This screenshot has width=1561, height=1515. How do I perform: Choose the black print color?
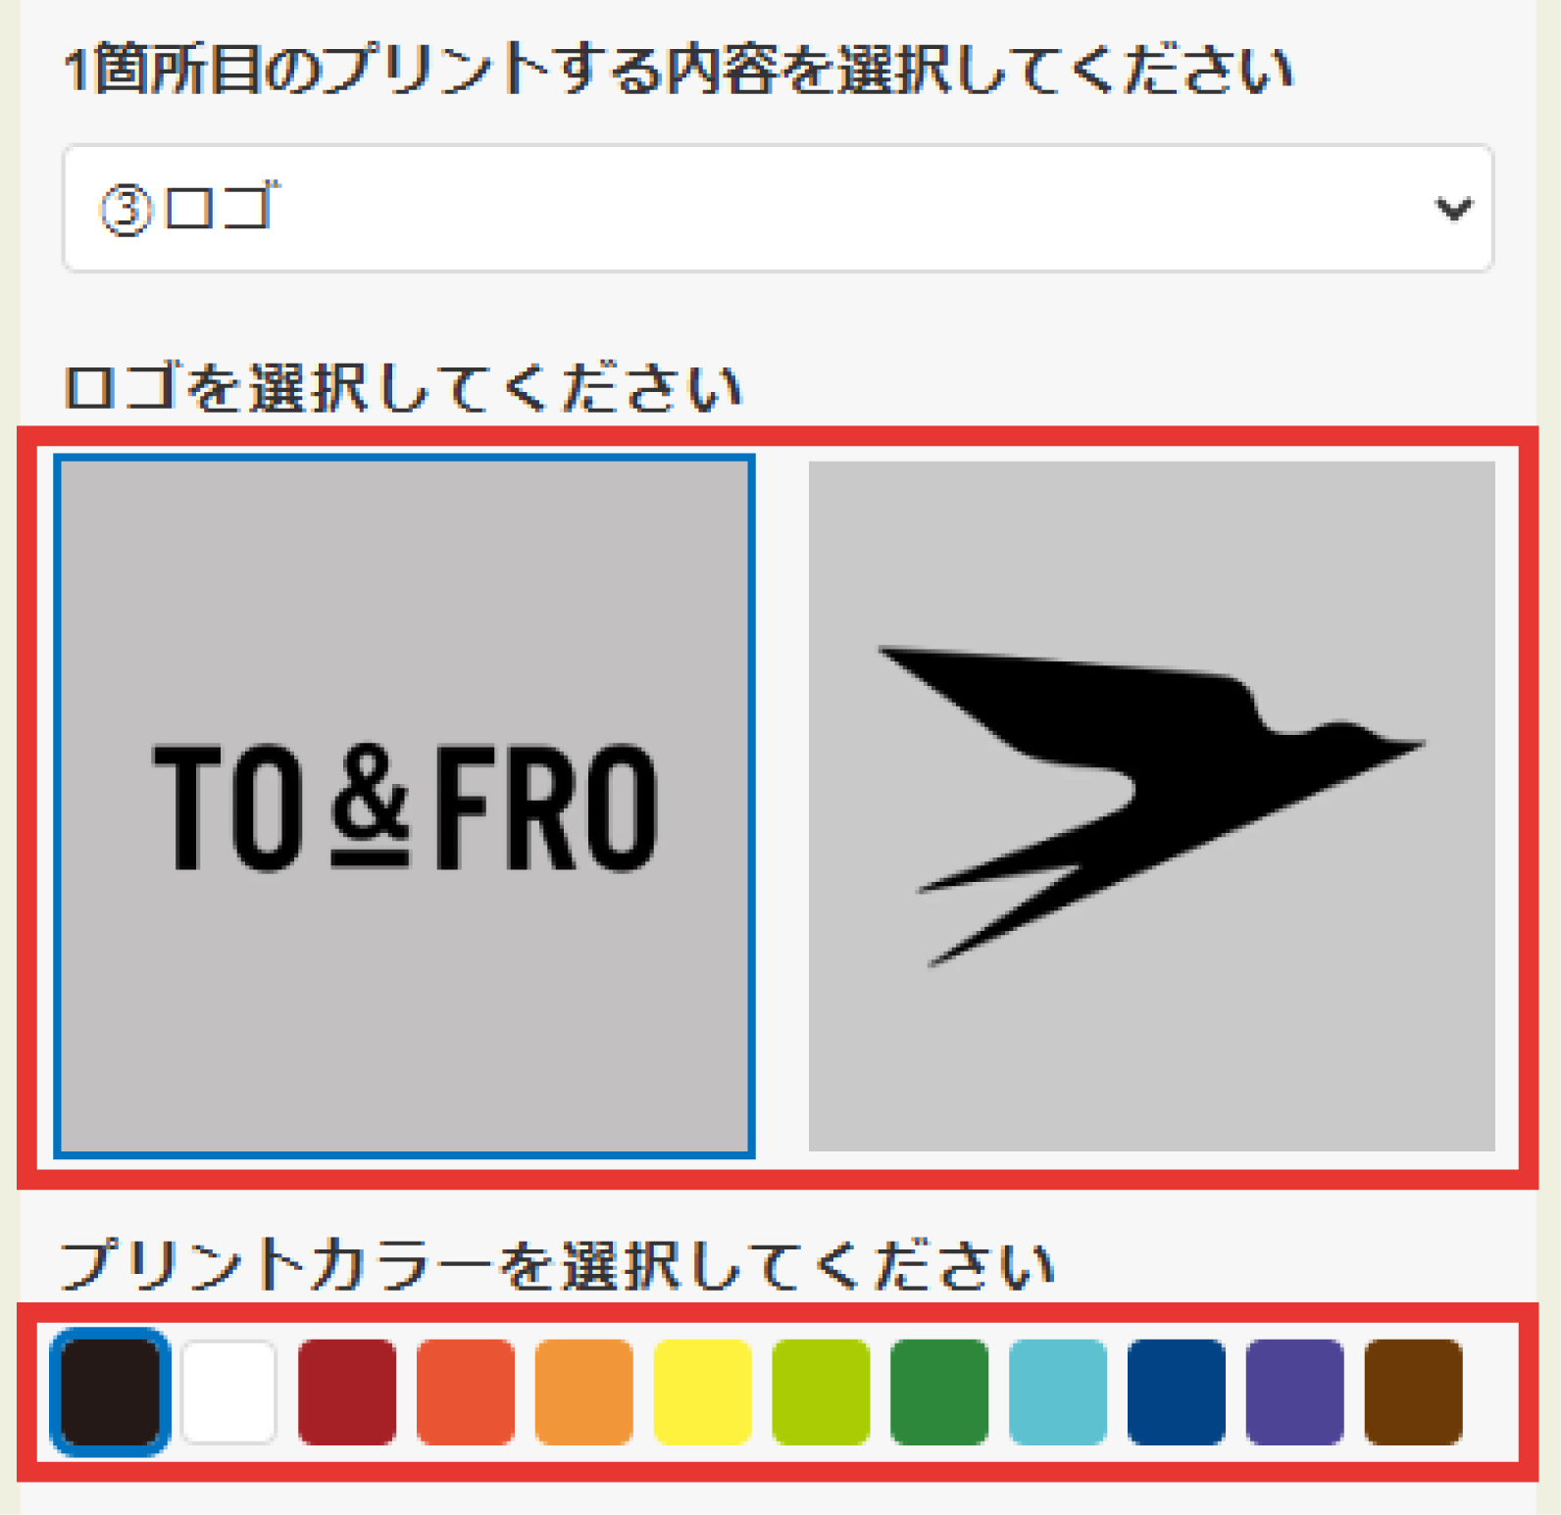click(111, 1392)
